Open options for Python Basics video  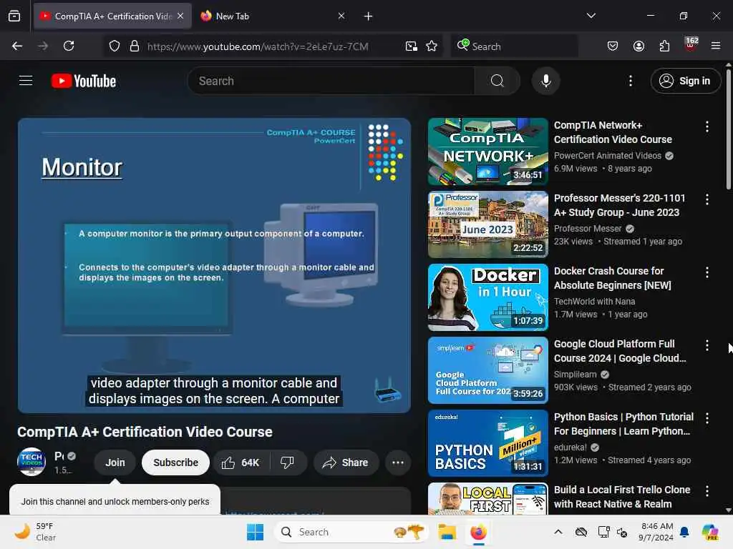pyautogui.click(x=707, y=418)
